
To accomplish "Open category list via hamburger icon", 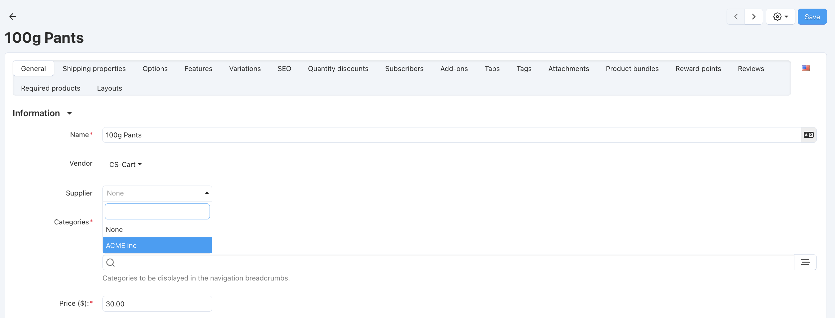I will point(805,262).
